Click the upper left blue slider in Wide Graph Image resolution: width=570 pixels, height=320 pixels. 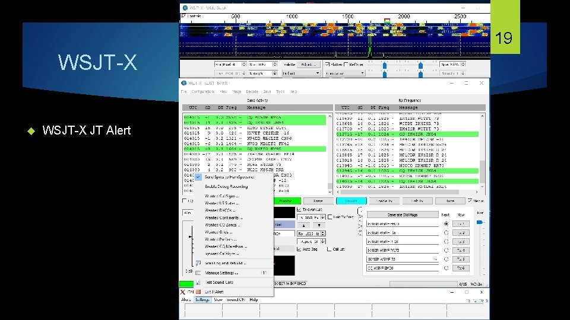[x=385, y=65]
